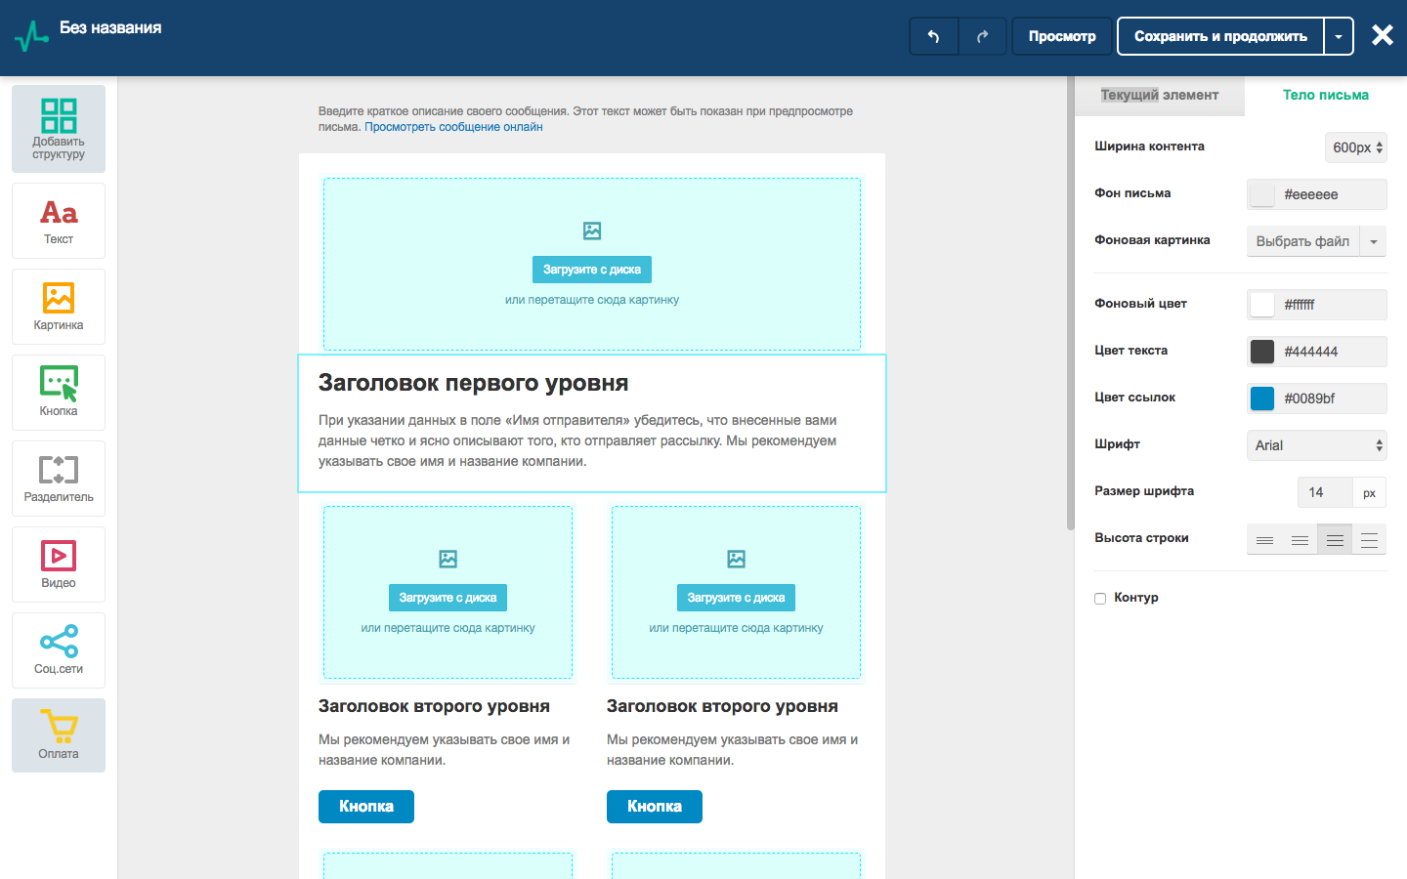1407x879 pixels.
Task: Open the Видео block tool
Action: [x=59, y=565]
